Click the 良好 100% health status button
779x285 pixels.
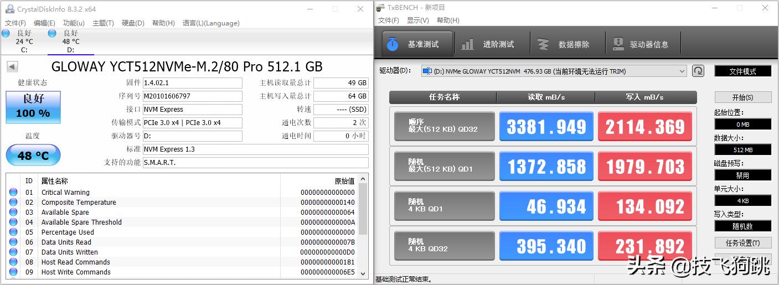coord(33,107)
